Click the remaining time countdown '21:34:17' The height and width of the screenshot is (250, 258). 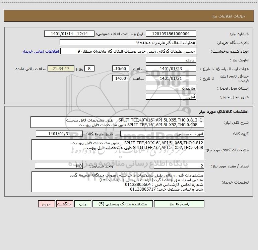[61, 68]
